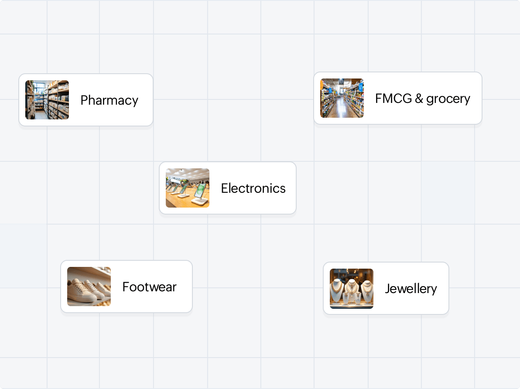
Task: Click the window in the Pharmacy photo
Action: pyautogui.click(x=40, y=88)
